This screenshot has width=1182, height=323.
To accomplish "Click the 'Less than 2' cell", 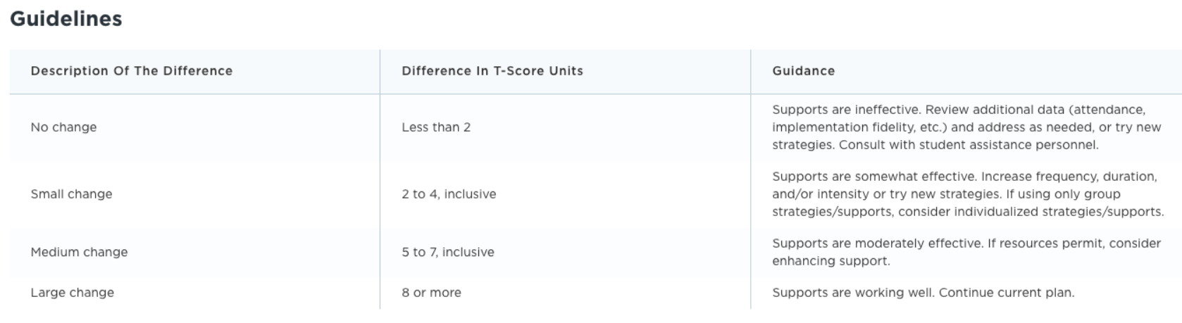I will (436, 127).
